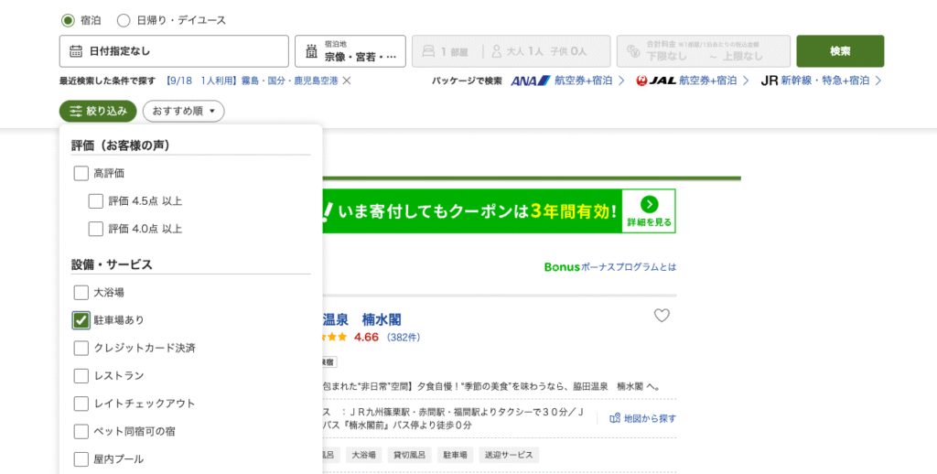Open Bonusボーナスプログラムとは link
937x474 pixels.
610,267
